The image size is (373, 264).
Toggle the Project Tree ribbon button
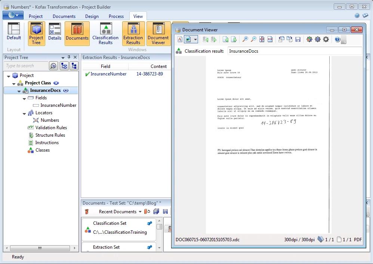pyautogui.click(x=36, y=34)
